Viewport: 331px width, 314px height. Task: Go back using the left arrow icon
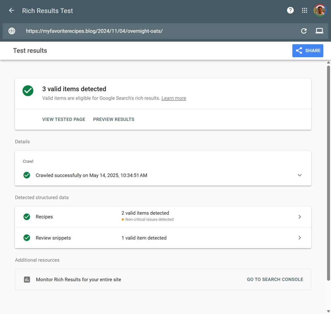point(12,10)
